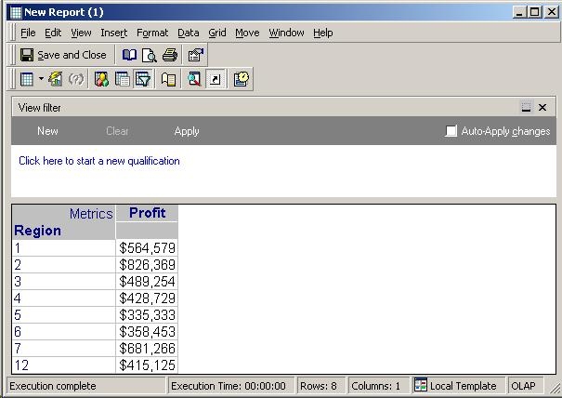Click the magnifier search icon in toolbar
562x398 pixels.
pyautogui.click(x=193, y=79)
